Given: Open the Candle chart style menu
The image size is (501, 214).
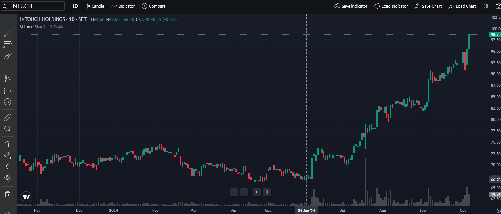Looking at the screenshot, I should pos(95,6).
